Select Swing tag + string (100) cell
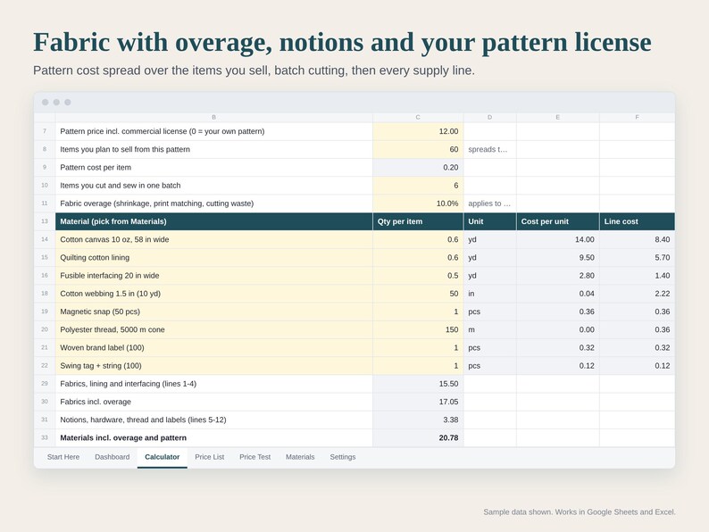This screenshot has height=532, width=709. point(214,366)
